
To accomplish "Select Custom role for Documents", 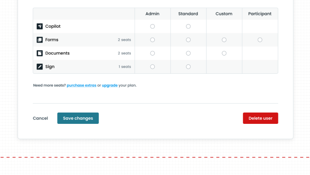I will [x=224, y=53].
